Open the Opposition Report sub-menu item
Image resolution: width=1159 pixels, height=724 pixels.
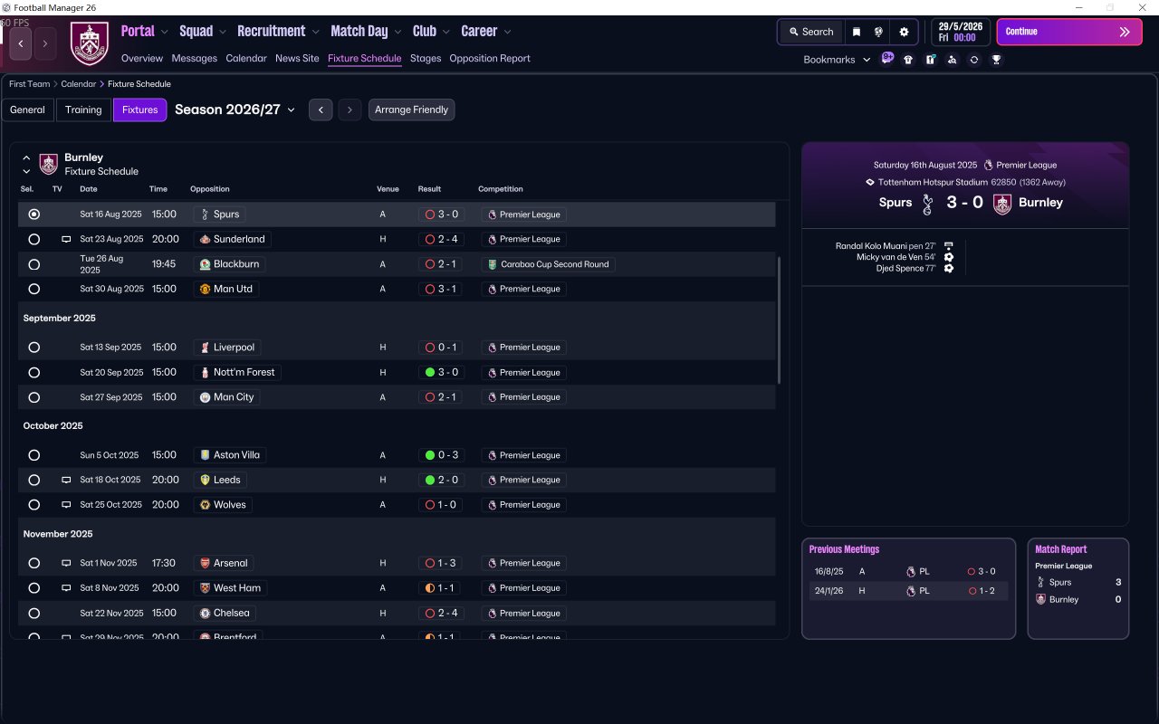click(490, 58)
